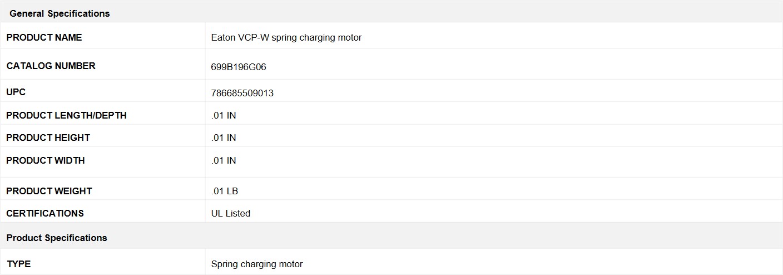
Task: Click catalog number value 699B196G06
Action: click(x=239, y=67)
